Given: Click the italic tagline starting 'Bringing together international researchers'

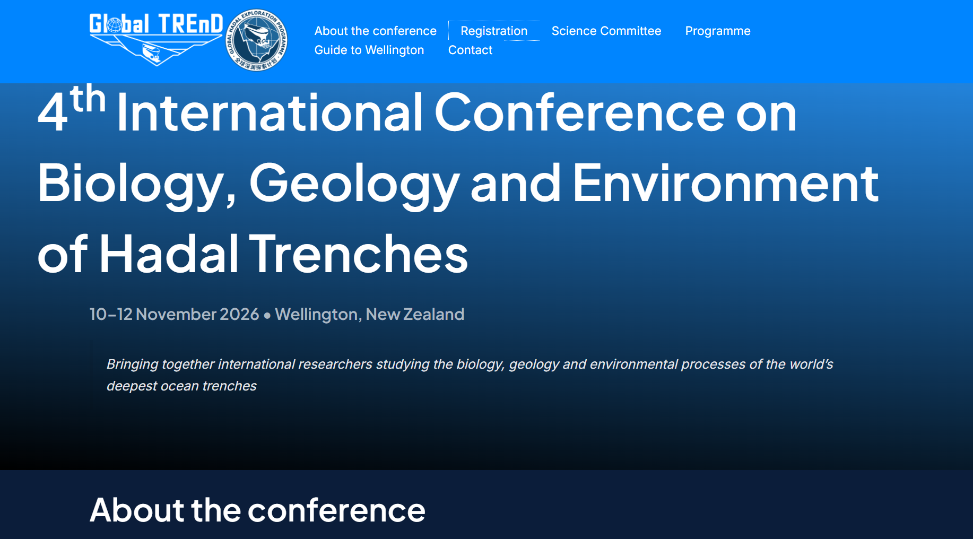Looking at the screenshot, I should tap(470, 375).
